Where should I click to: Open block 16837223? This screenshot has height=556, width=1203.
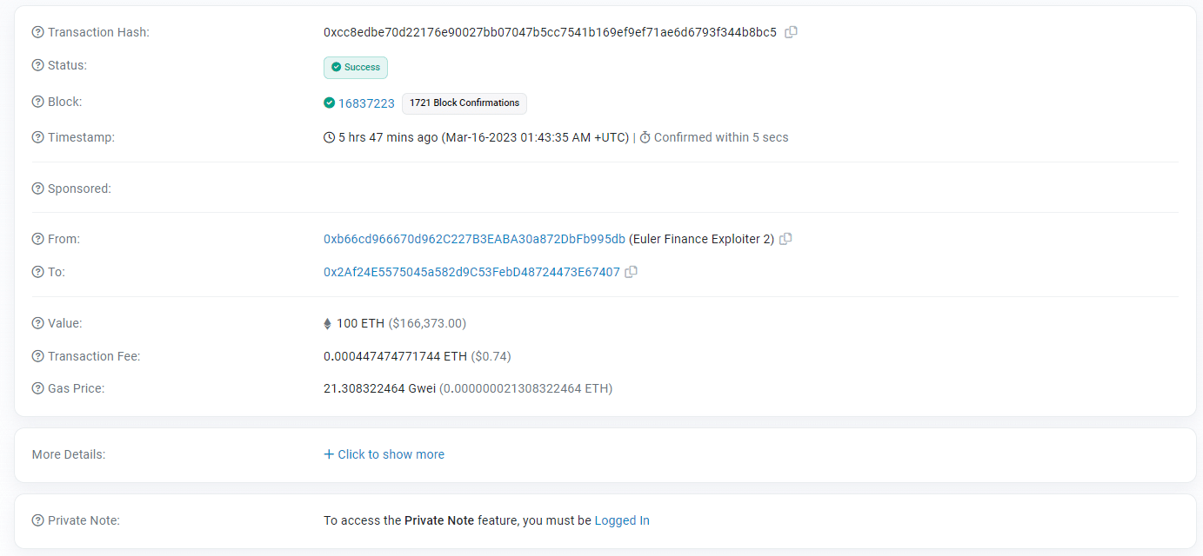[366, 103]
